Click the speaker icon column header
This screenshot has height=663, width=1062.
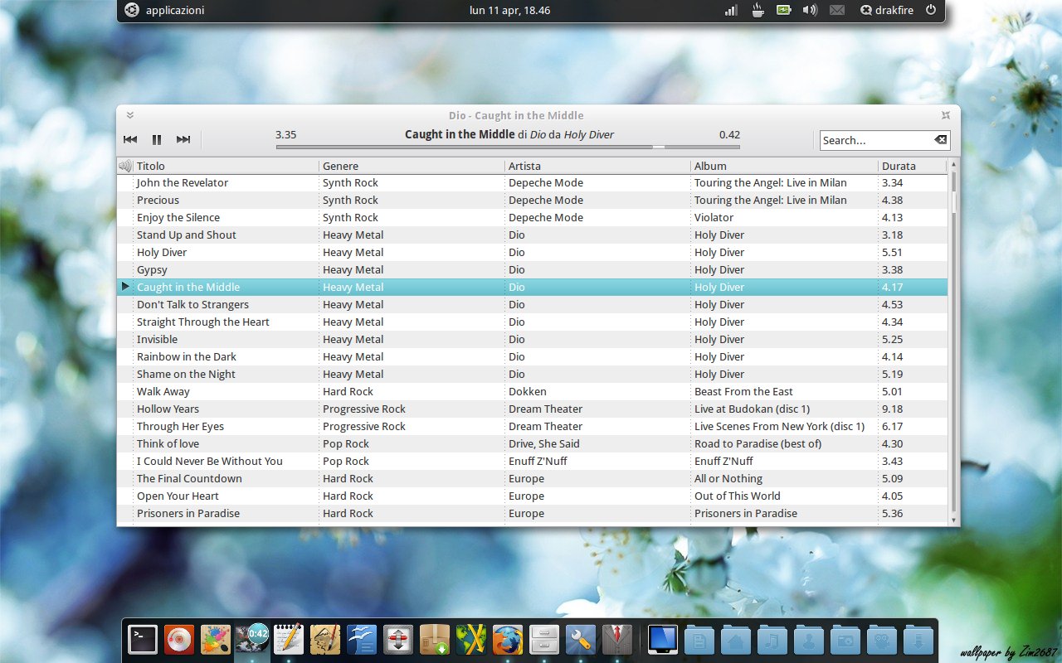(x=125, y=166)
